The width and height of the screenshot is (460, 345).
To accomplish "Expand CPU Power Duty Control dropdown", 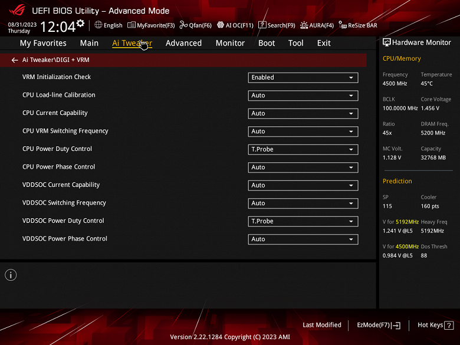I will (303, 149).
